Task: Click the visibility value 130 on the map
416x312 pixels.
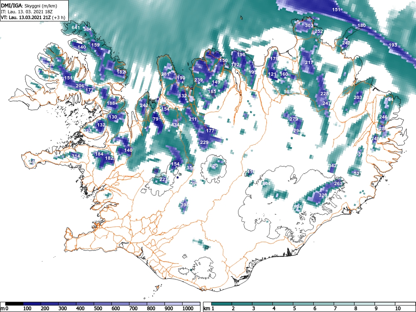Action: click(x=113, y=117)
